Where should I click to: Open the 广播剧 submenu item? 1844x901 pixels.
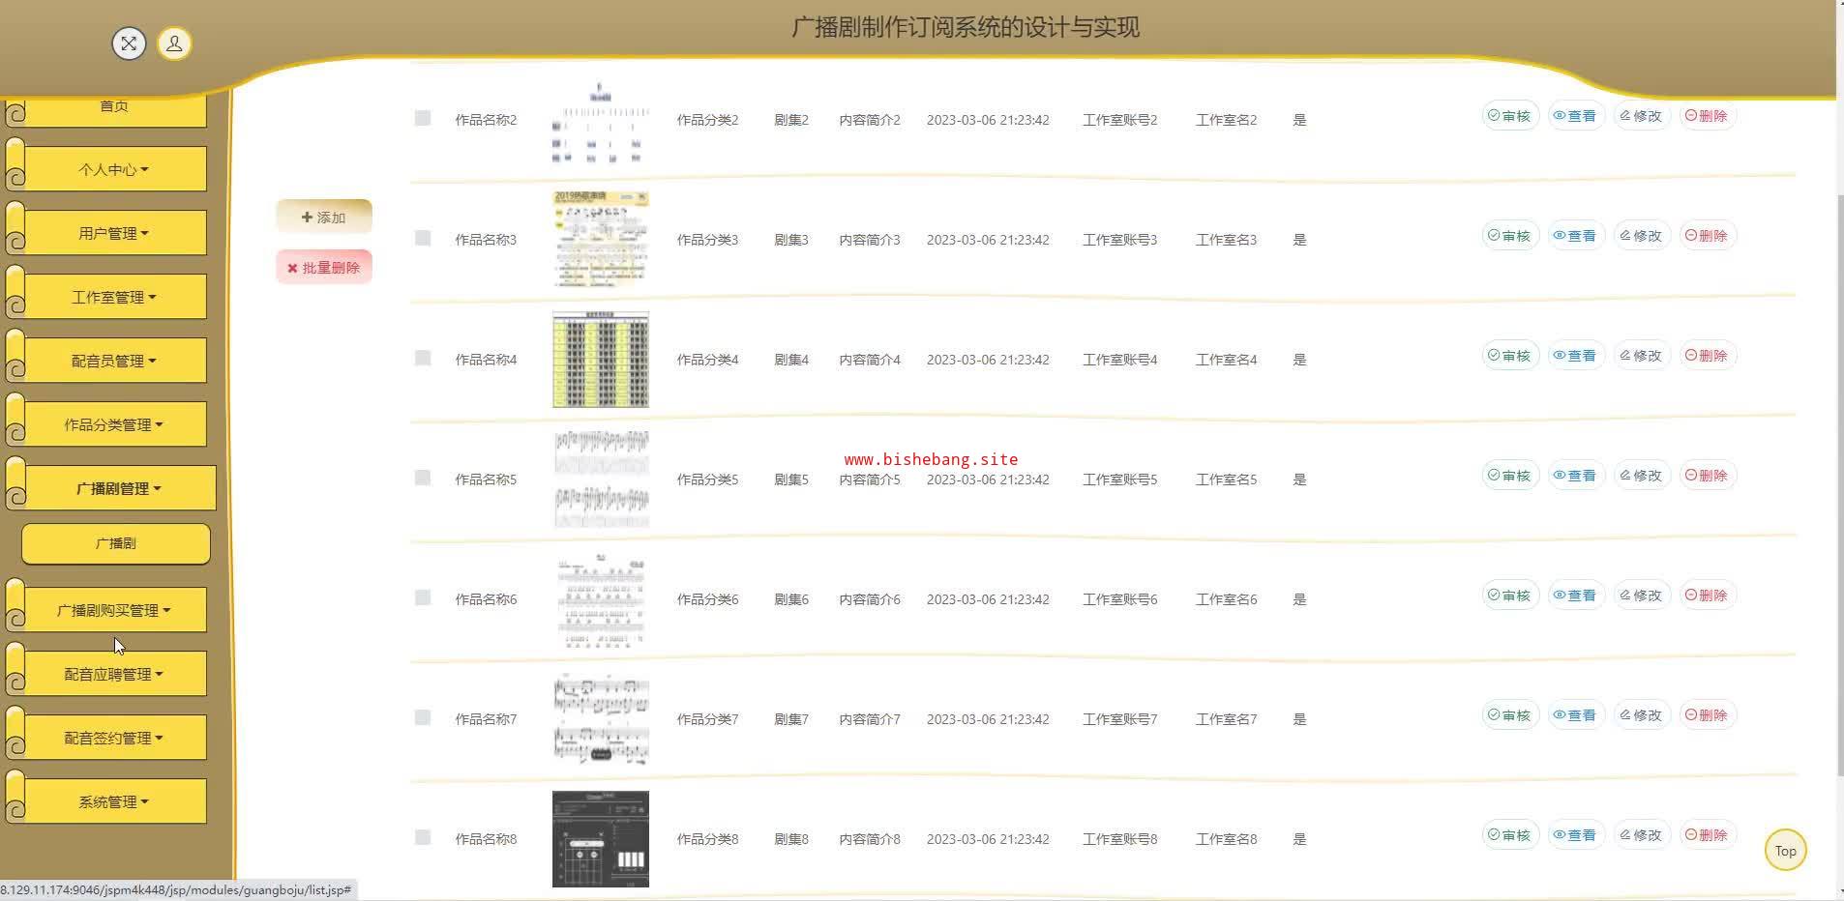point(116,543)
